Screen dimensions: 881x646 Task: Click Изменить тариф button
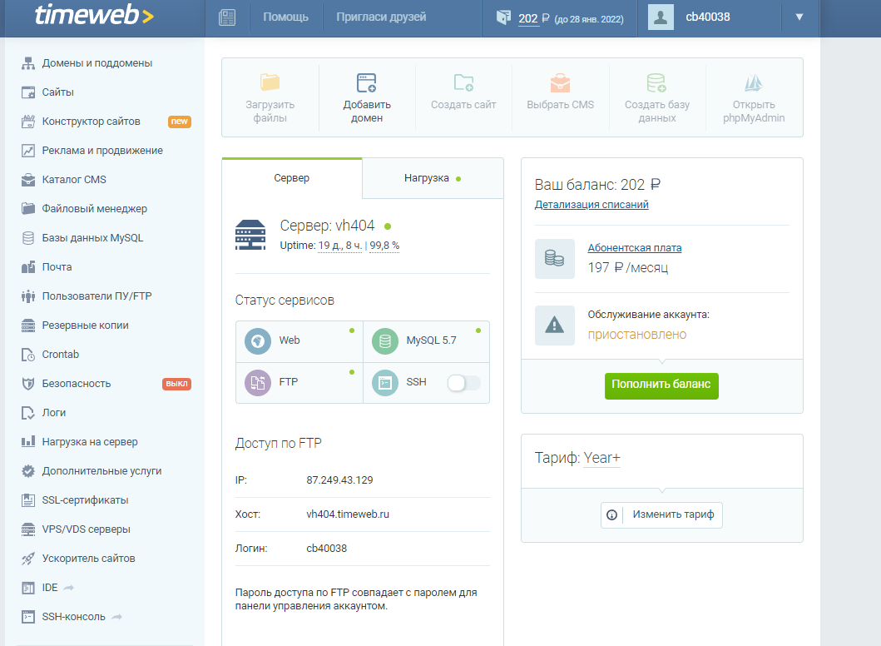[x=661, y=515]
